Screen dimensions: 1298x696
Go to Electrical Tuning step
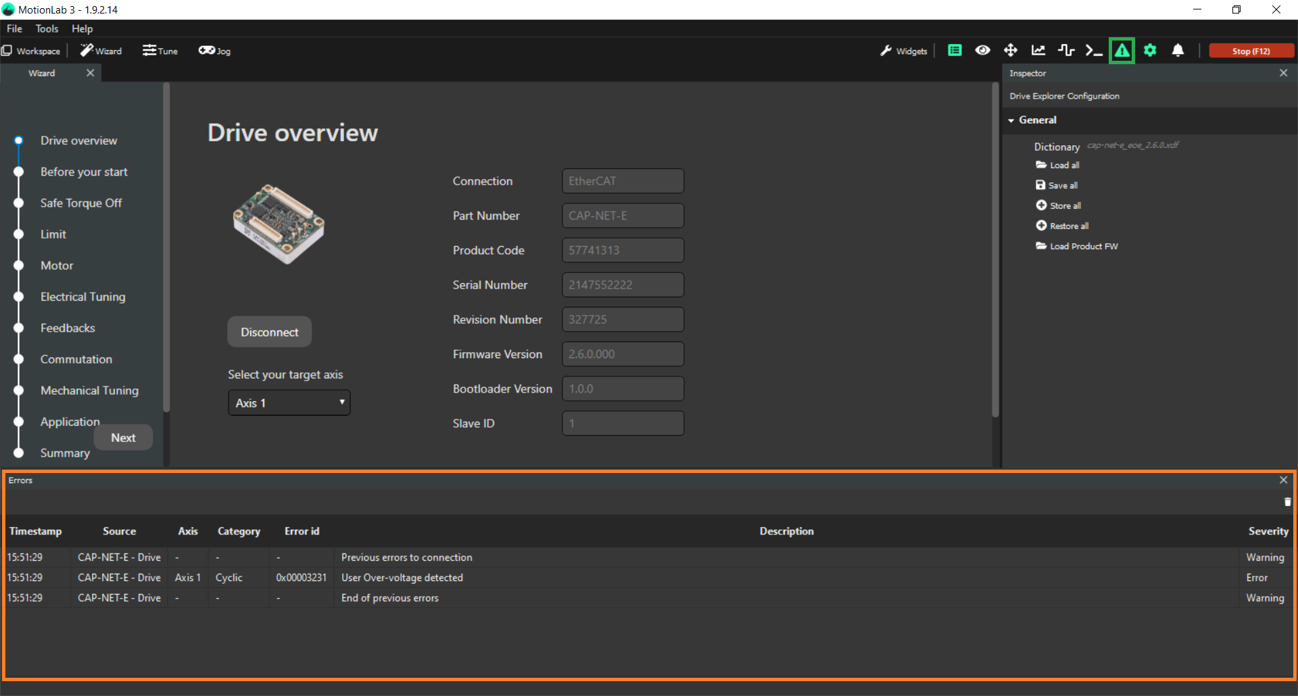coord(82,297)
